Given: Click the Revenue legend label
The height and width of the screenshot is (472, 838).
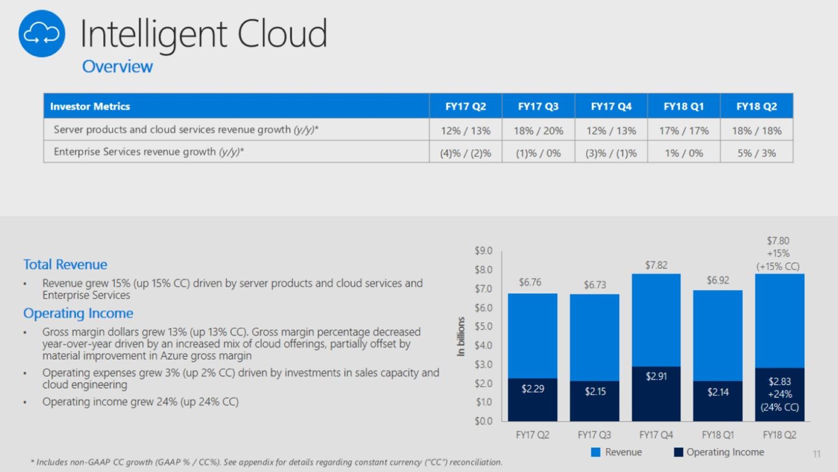Looking at the screenshot, I should pyautogui.click(x=623, y=452).
